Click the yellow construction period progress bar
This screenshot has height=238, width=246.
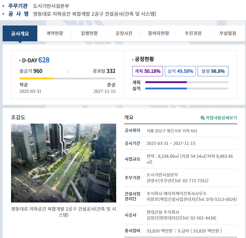click(x=67, y=78)
